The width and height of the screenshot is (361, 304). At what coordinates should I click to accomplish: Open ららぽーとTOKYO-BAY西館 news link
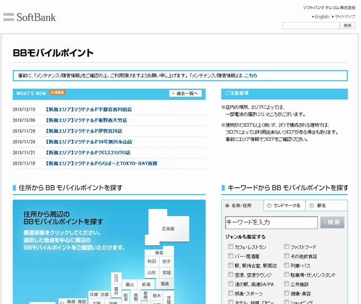coord(102,164)
